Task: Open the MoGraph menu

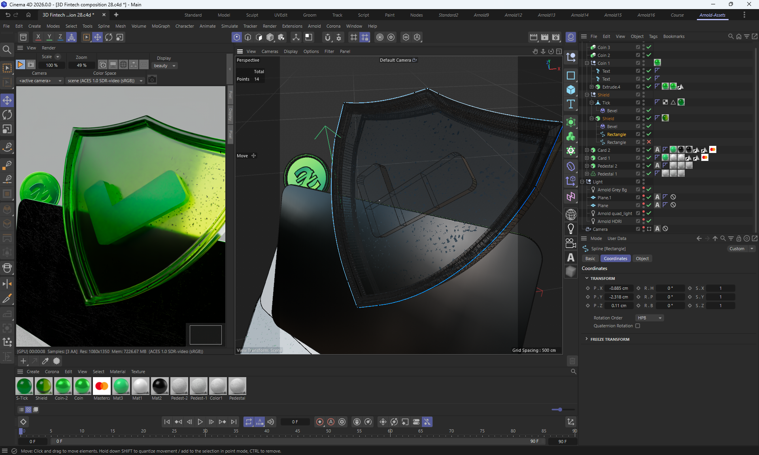Action: (x=160, y=26)
